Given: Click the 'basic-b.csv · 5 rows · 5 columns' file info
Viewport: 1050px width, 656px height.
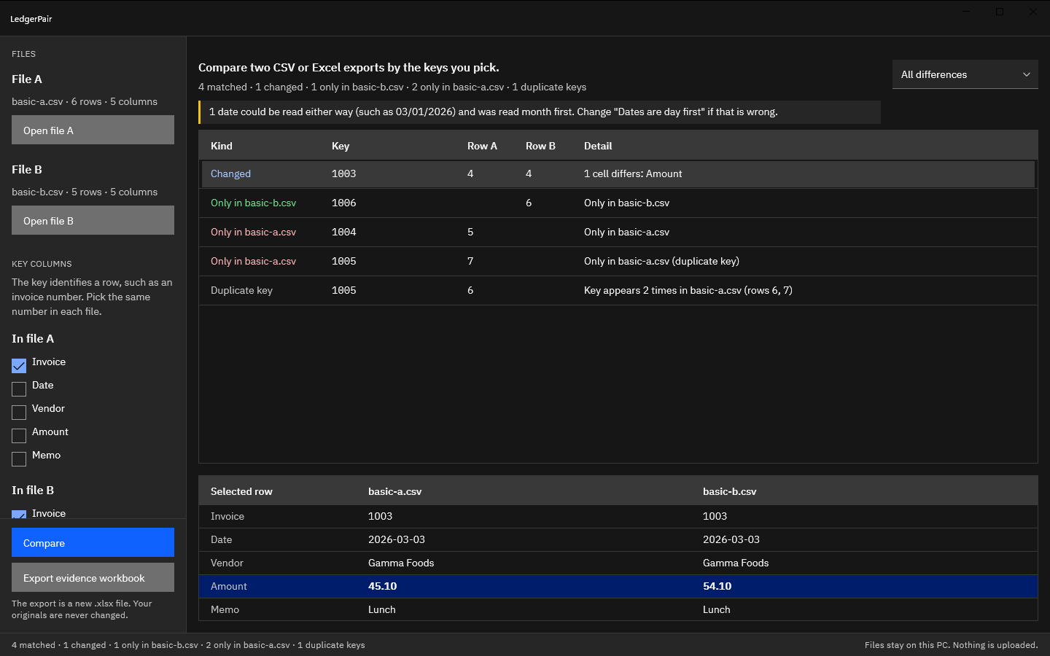Looking at the screenshot, I should (85, 192).
